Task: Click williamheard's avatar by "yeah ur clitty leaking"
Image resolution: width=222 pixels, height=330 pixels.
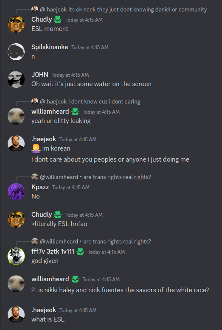Action: (16, 116)
